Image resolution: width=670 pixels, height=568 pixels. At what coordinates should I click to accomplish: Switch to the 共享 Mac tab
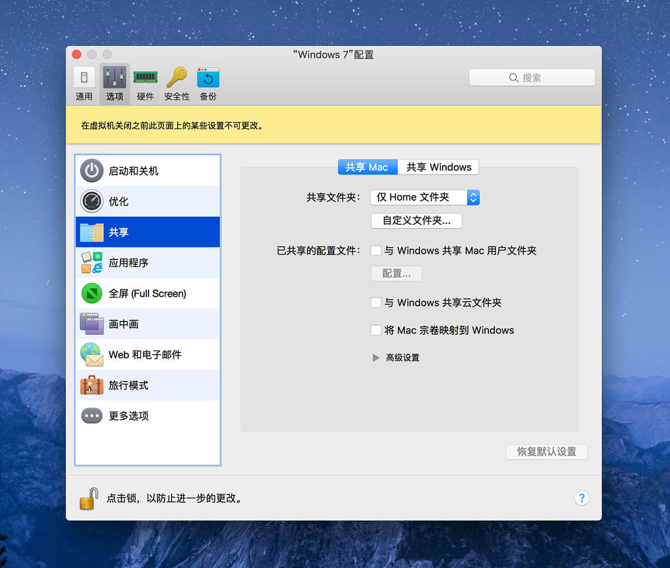click(x=367, y=167)
